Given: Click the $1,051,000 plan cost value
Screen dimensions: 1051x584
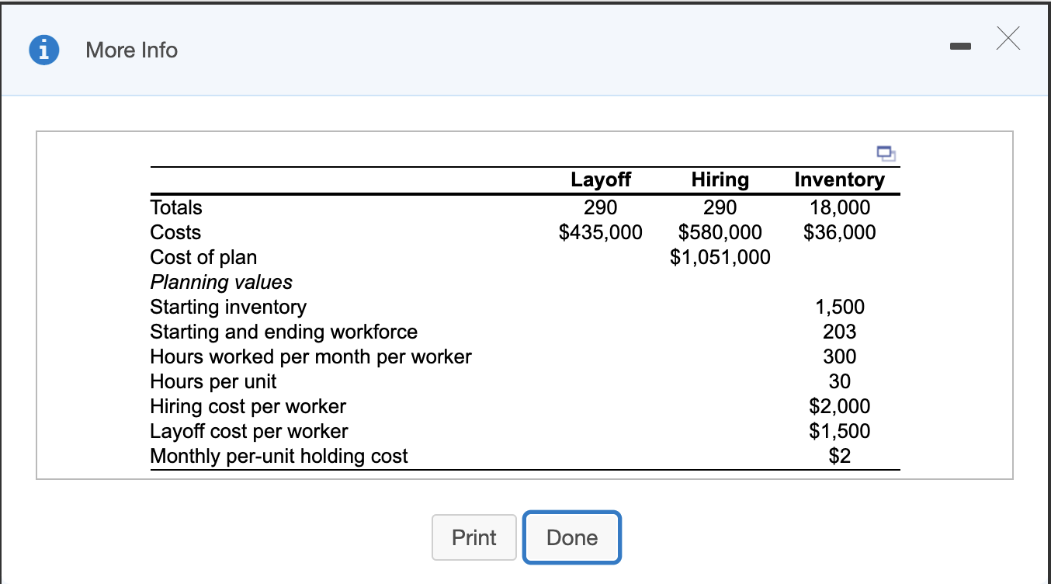Looking at the screenshot, I should (x=720, y=257).
